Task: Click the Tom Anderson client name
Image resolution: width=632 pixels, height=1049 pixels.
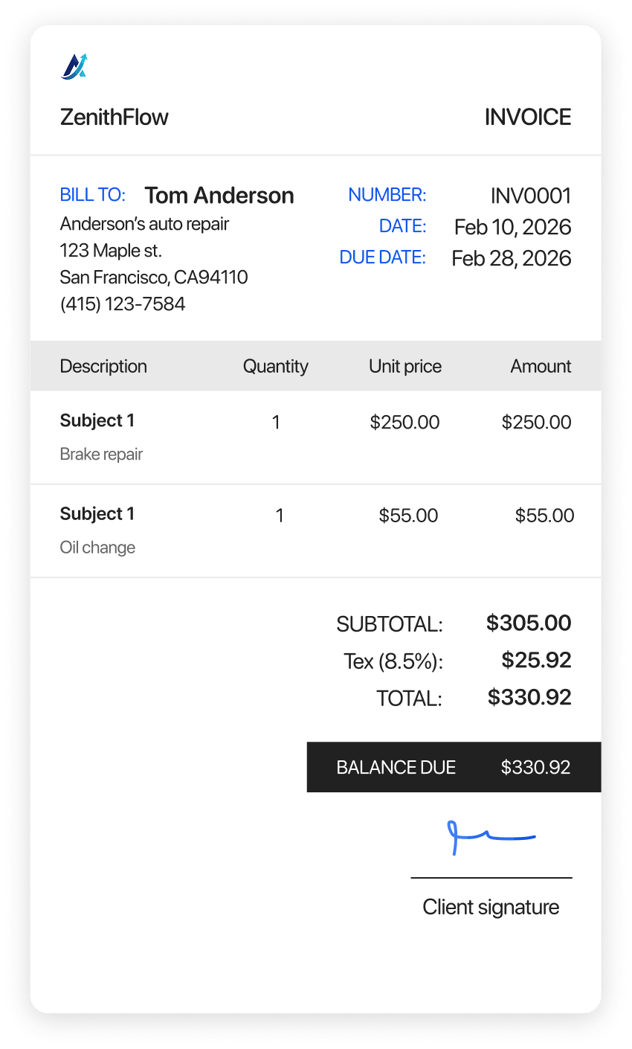Action: tap(219, 196)
